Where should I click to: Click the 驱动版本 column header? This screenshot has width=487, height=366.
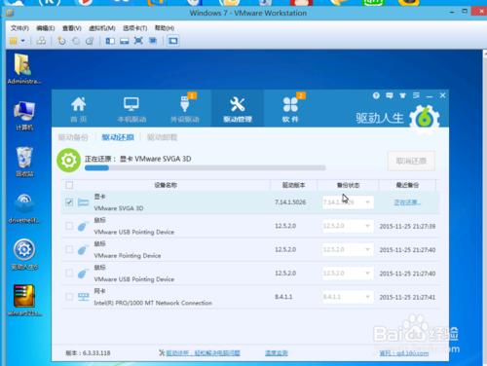tap(293, 185)
